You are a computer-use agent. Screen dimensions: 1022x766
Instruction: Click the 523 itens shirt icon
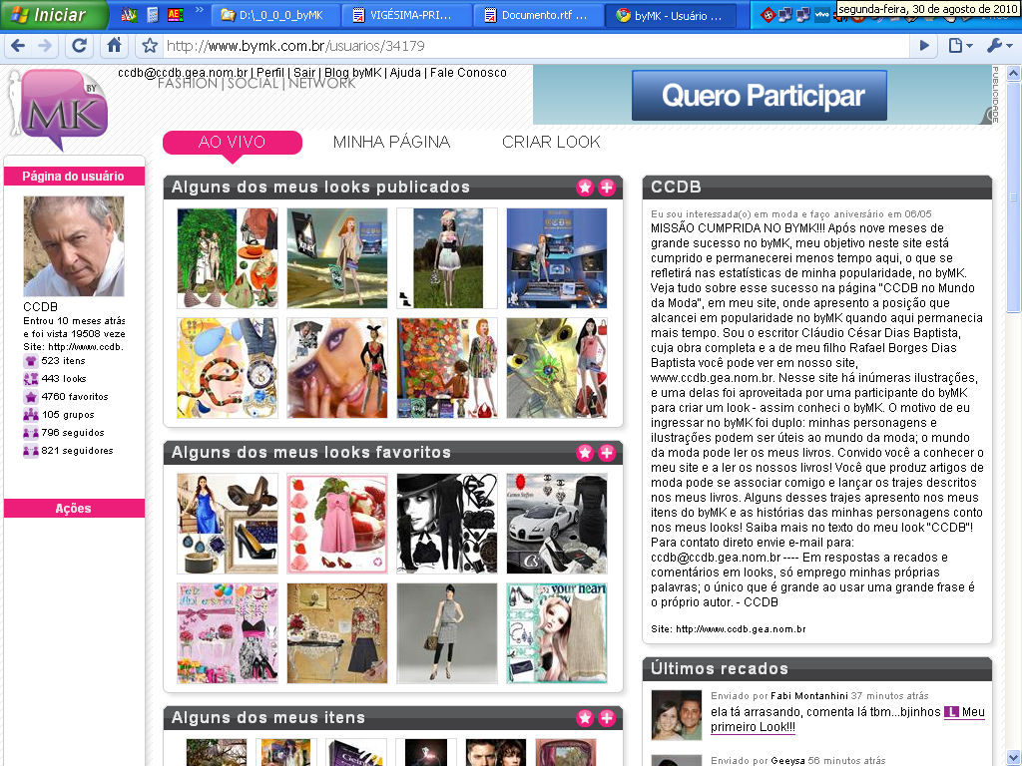pyautogui.click(x=31, y=361)
